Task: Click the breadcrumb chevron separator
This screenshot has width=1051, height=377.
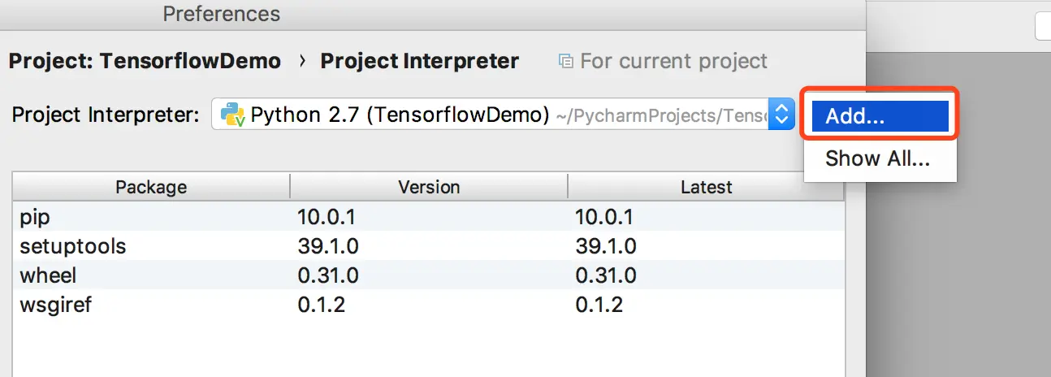Action: [301, 61]
